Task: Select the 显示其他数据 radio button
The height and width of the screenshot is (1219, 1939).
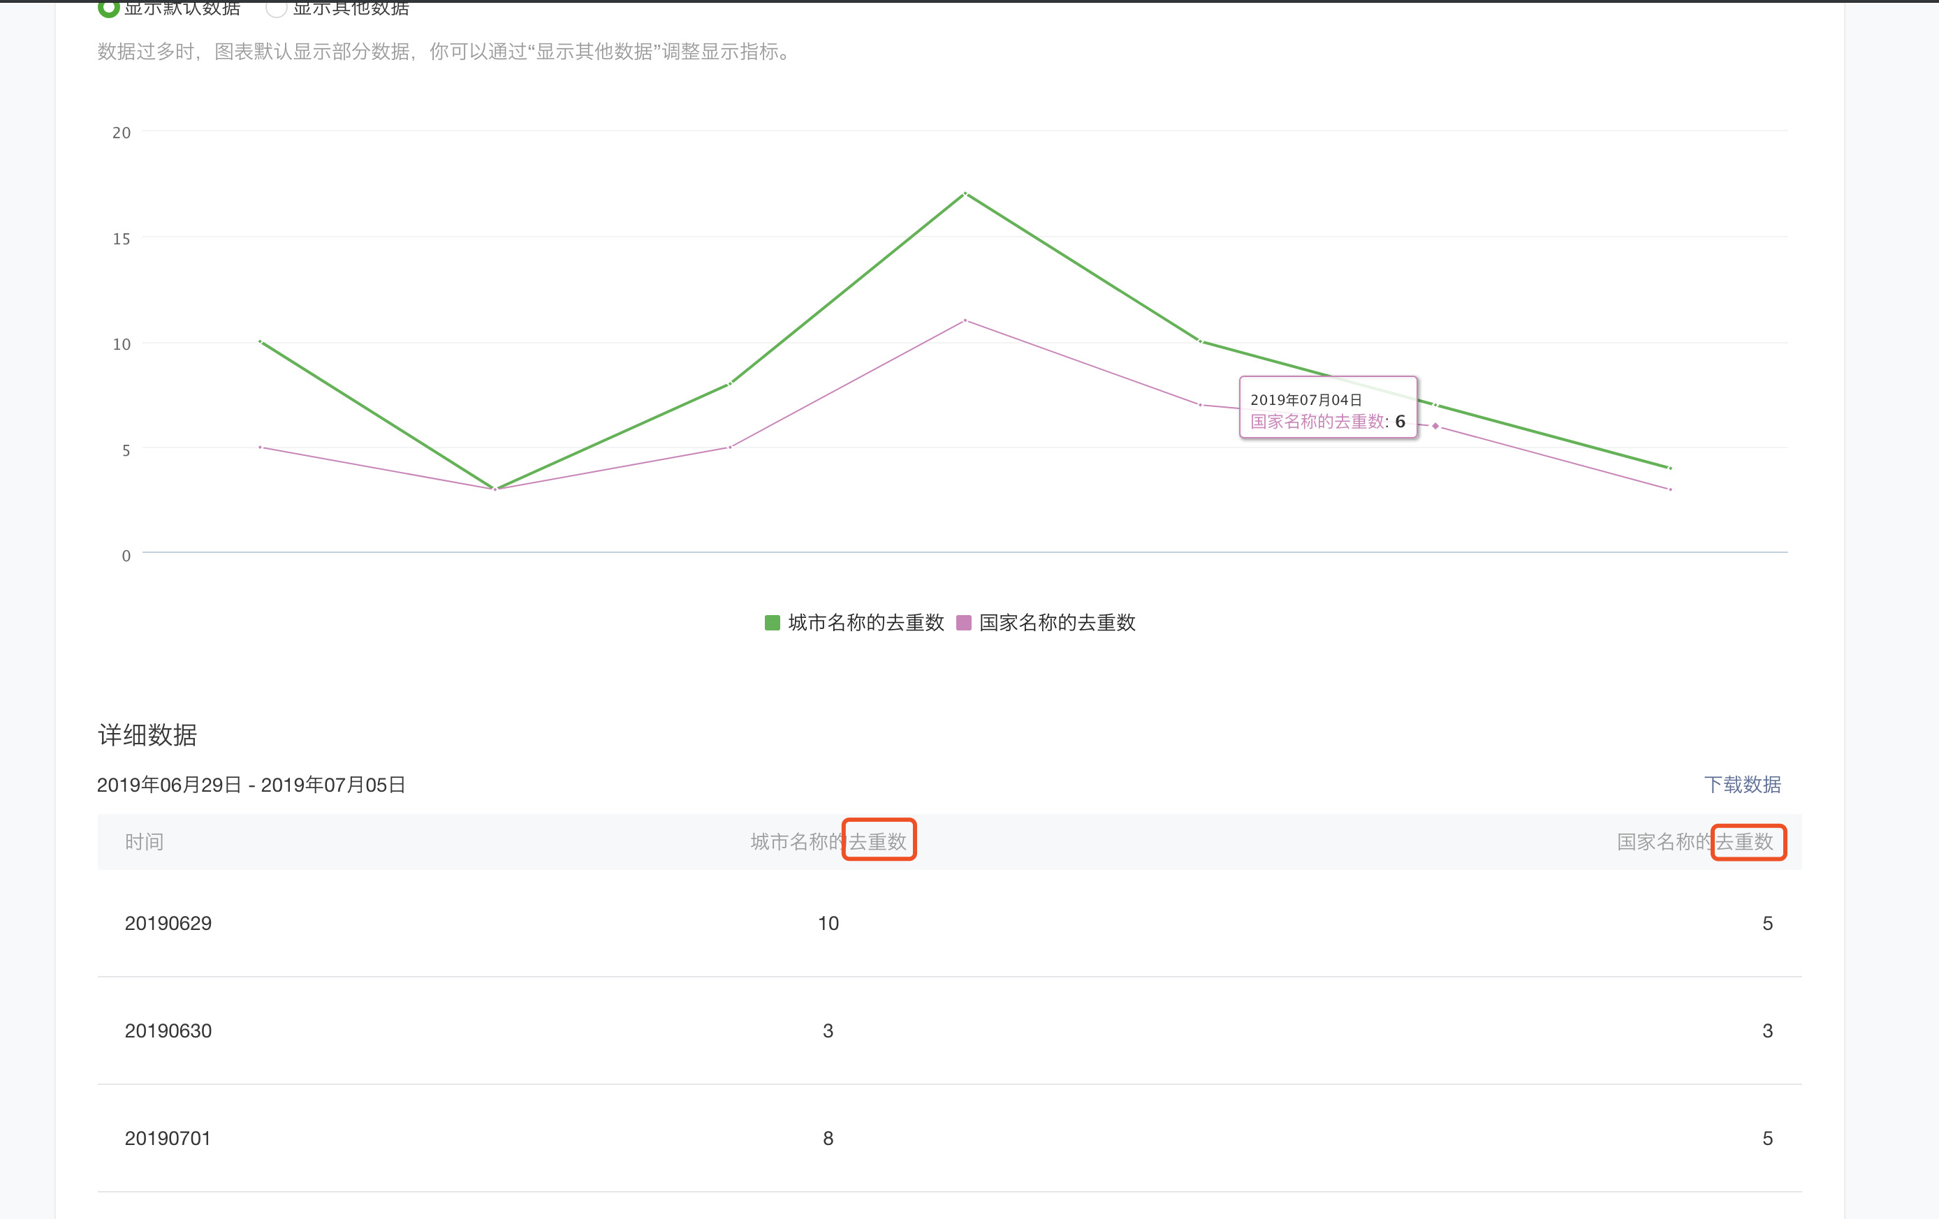Action: click(276, 7)
